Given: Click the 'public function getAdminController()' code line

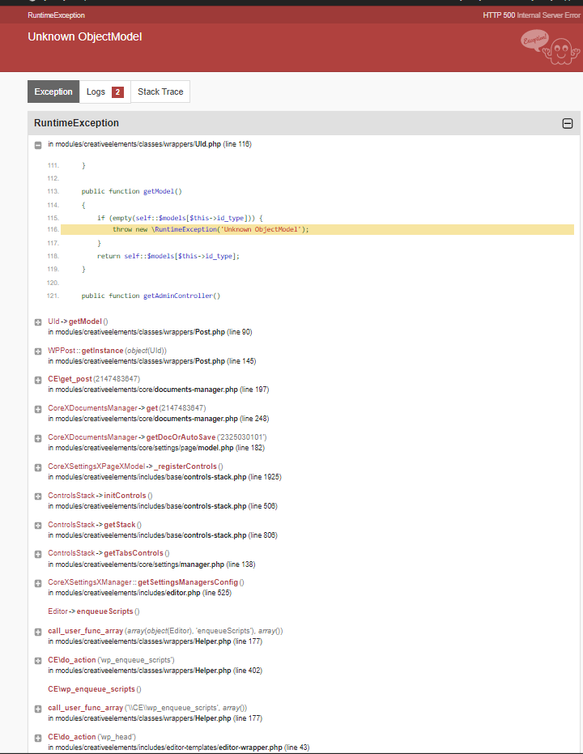Looking at the screenshot, I should tap(151, 296).
